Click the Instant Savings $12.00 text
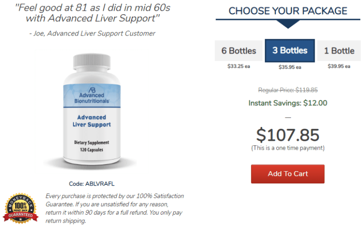The height and width of the screenshot is (227, 364). pos(288,103)
